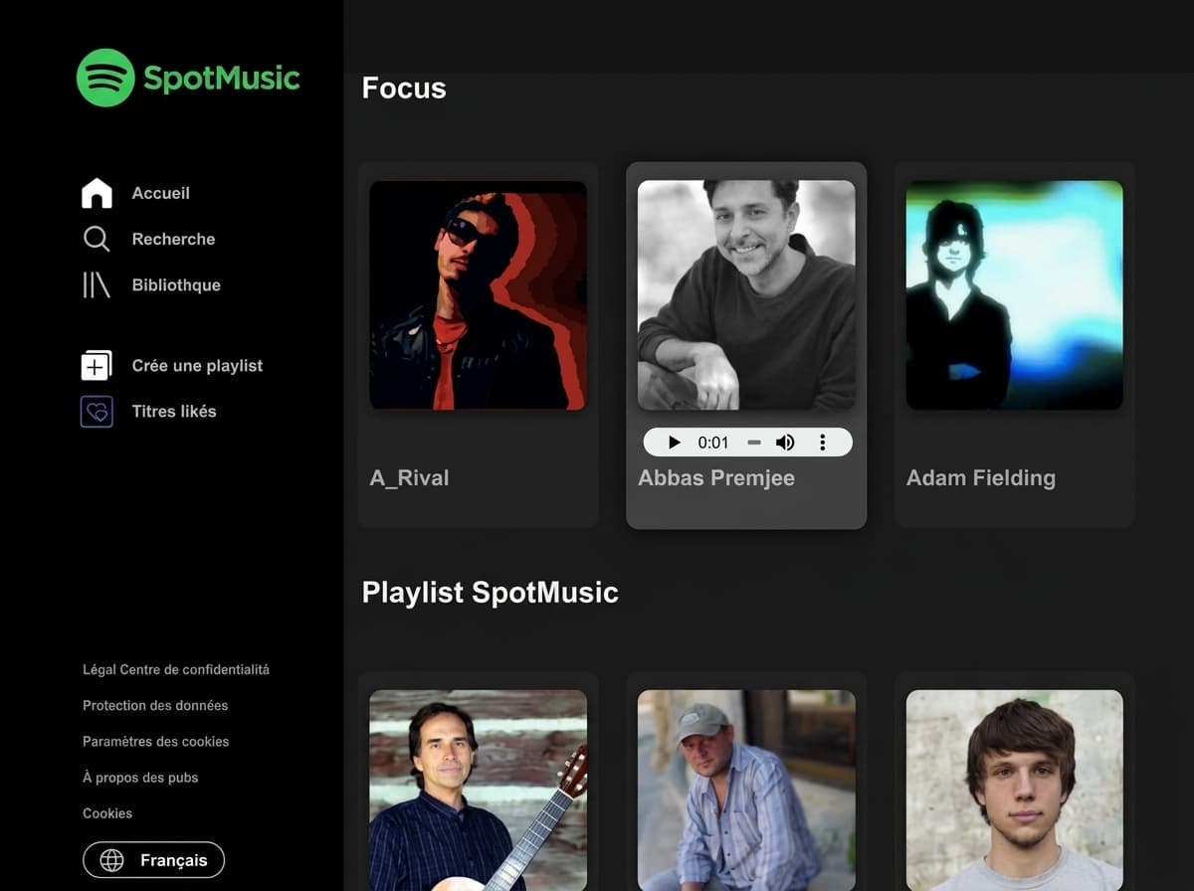Open the Recherche menu item
The height and width of the screenshot is (891, 1194).
(173, 239)
